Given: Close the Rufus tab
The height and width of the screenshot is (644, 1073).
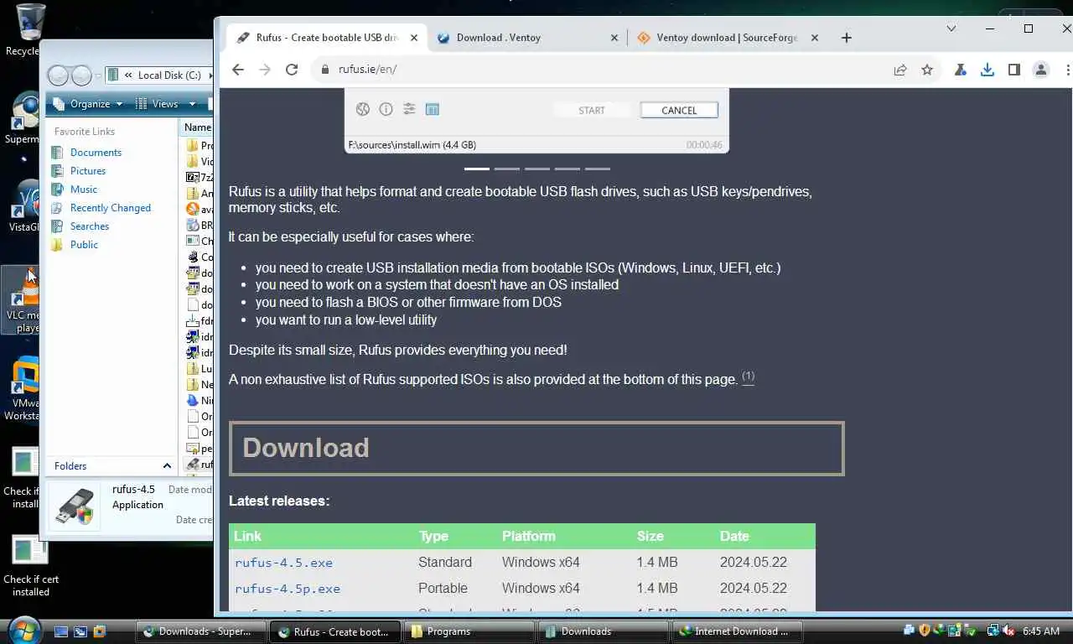Looking at the screenshot, I should 414,38.
